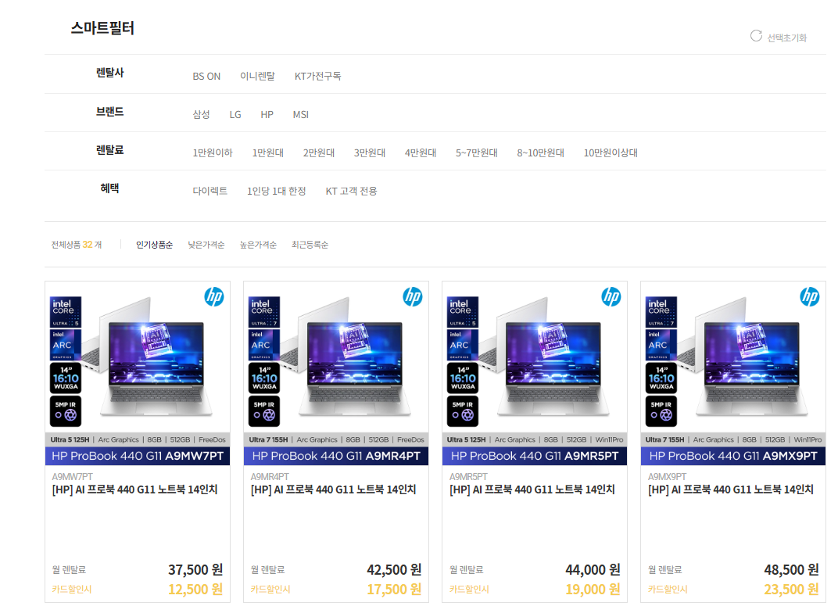The height and width of the screenshot is (606, 838).
Task: Click the 12,500 원 card discount price
Action: click(x=195, y=590)
